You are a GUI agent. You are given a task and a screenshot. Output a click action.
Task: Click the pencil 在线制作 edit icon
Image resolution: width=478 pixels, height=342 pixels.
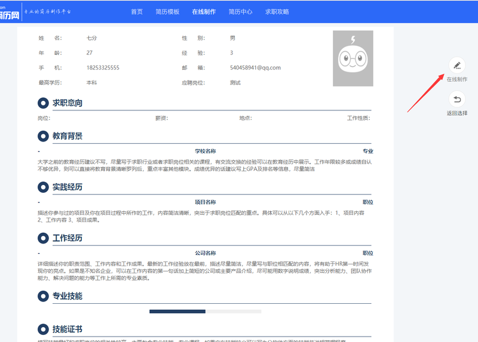click(456, 65)
